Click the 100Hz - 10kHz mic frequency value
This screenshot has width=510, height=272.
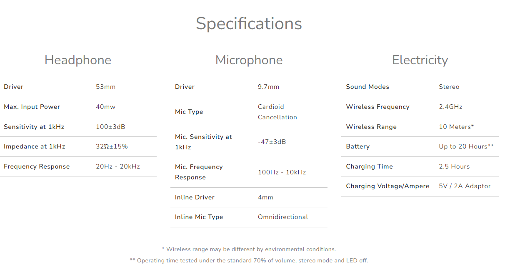point(282,172)
